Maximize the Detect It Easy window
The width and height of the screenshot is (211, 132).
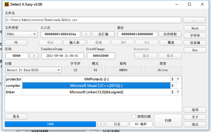(189, 4)
